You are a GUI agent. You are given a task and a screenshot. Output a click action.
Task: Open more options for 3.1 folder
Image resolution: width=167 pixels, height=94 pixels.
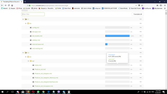click(141, 19)
